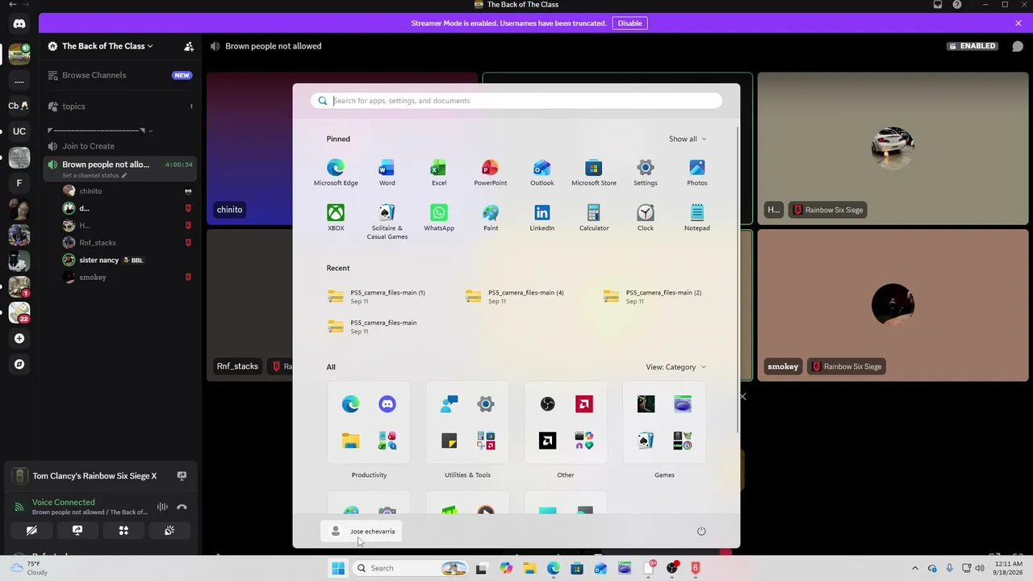
Task: Launch the XBOX app
Action: tap(335, 218)
